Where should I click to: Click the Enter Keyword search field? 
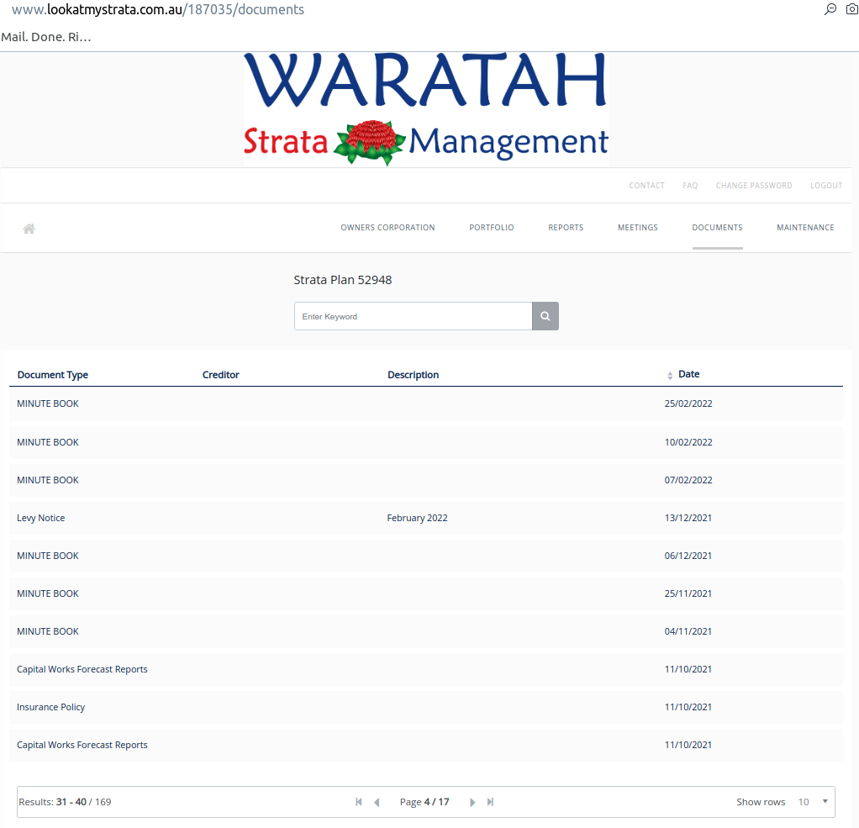point(413,316)
